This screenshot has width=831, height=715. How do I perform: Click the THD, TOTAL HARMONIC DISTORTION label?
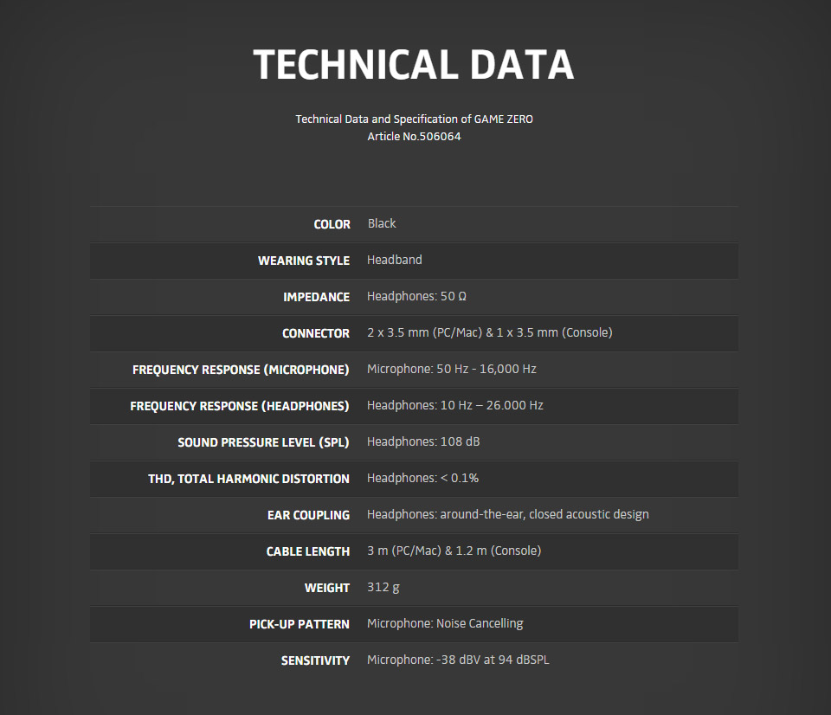[x=248, y=479]
